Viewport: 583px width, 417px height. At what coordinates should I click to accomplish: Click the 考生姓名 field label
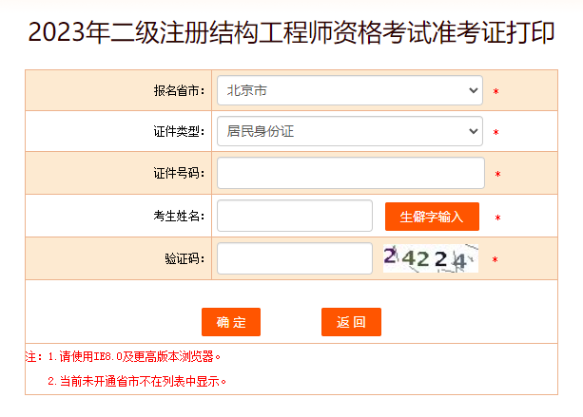179,217
